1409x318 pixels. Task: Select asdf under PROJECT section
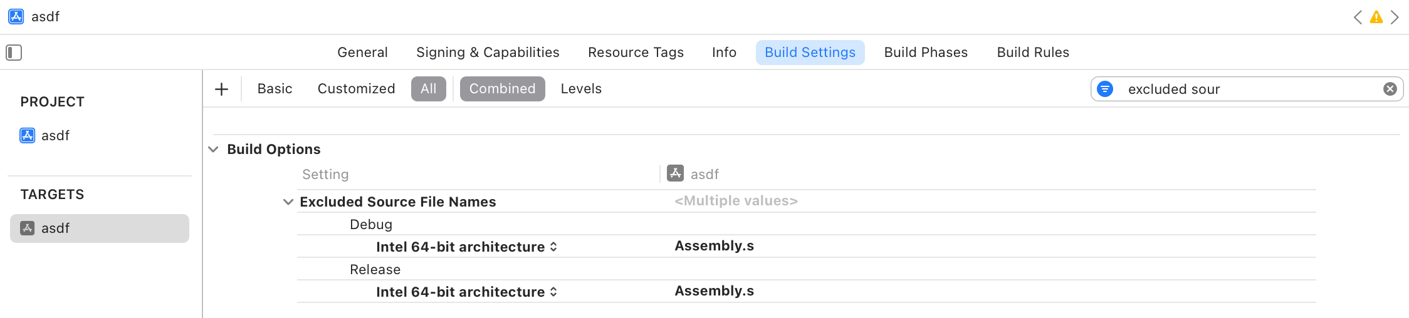[x=55, y=135]
